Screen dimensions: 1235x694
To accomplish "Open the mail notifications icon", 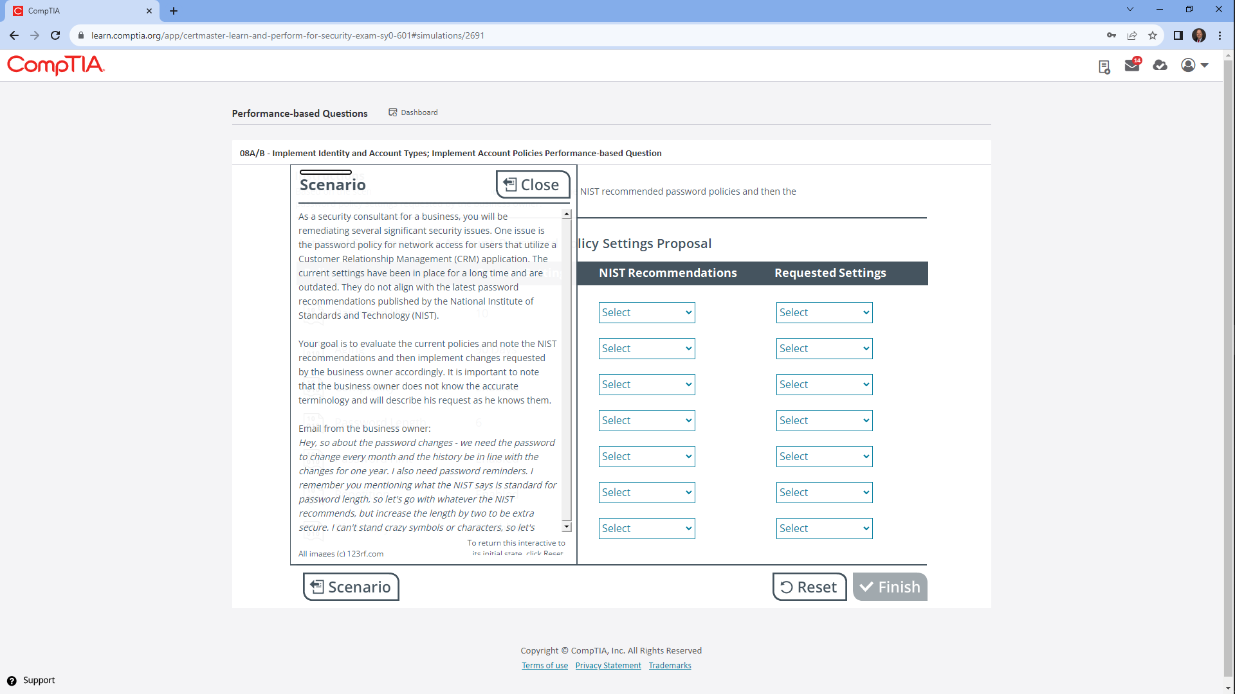I will tap(1131, 66).
